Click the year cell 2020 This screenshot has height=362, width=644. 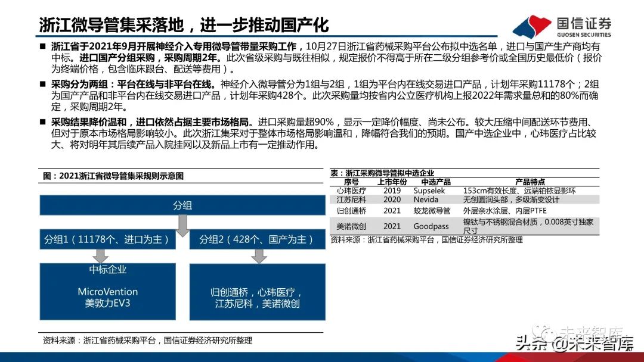click(392, 199)
